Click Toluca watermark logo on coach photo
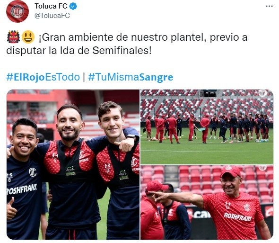The image size is (279, 243). point(262,168)
